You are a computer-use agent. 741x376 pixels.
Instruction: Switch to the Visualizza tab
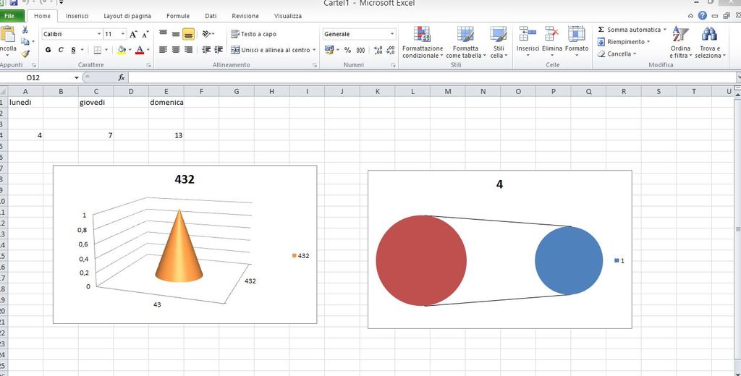[288, 16]
